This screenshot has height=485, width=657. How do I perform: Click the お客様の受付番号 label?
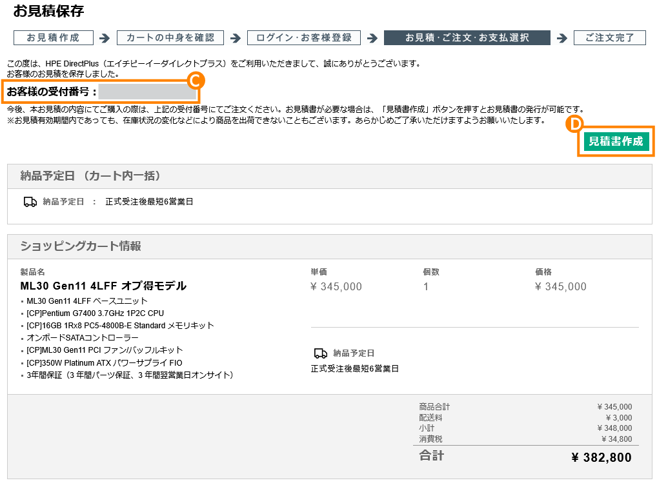point(52,92)
